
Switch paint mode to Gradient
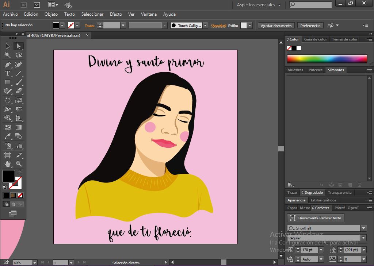click(13, 196)
